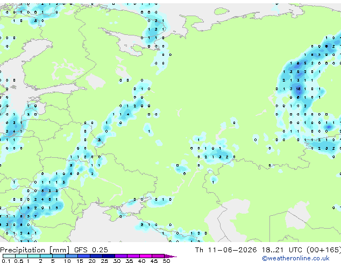Click the legend swatch between 20 and 25
Screen dimensions: 341x263
96,256
